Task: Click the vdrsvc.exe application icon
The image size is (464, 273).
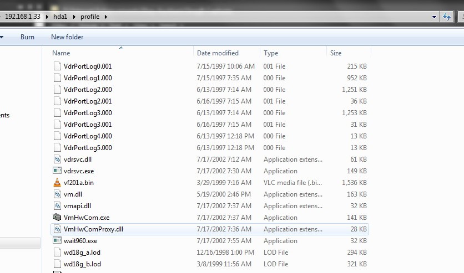Action: (57, 171)
